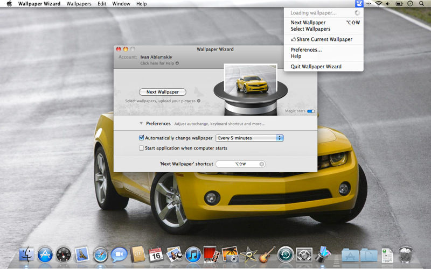Minimize the Wallpaper Wizard window
The width and height of the screenshot is (431, 269).
coord(126,49)
